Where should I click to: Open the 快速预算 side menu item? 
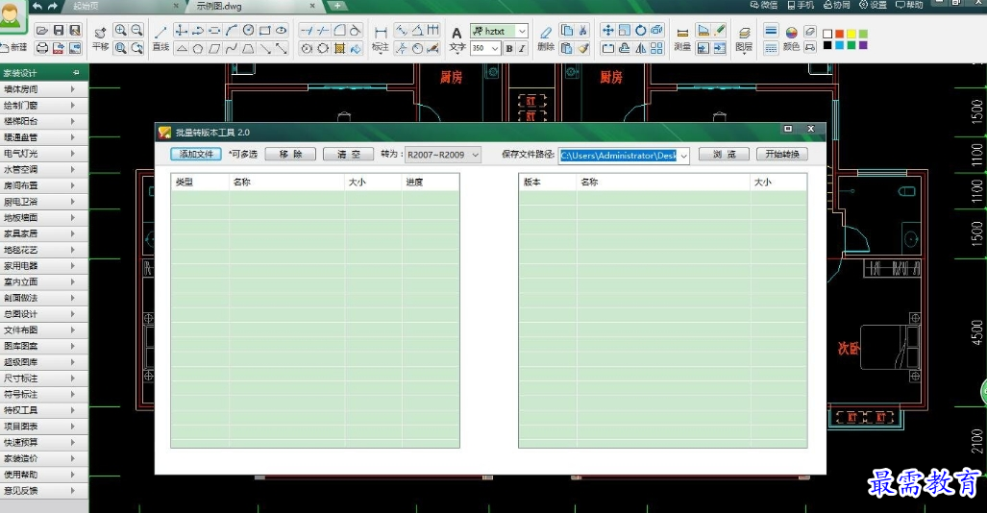point(43,443)
